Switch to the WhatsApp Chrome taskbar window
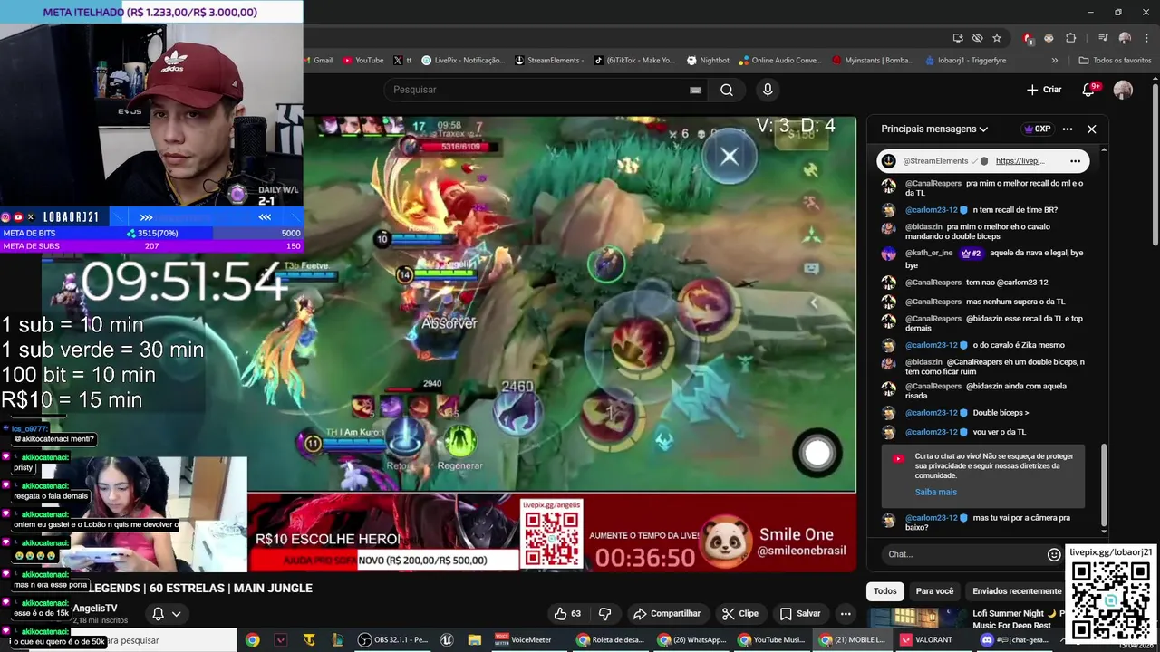This screenshot has width=1160, height=652. [692, 639]
